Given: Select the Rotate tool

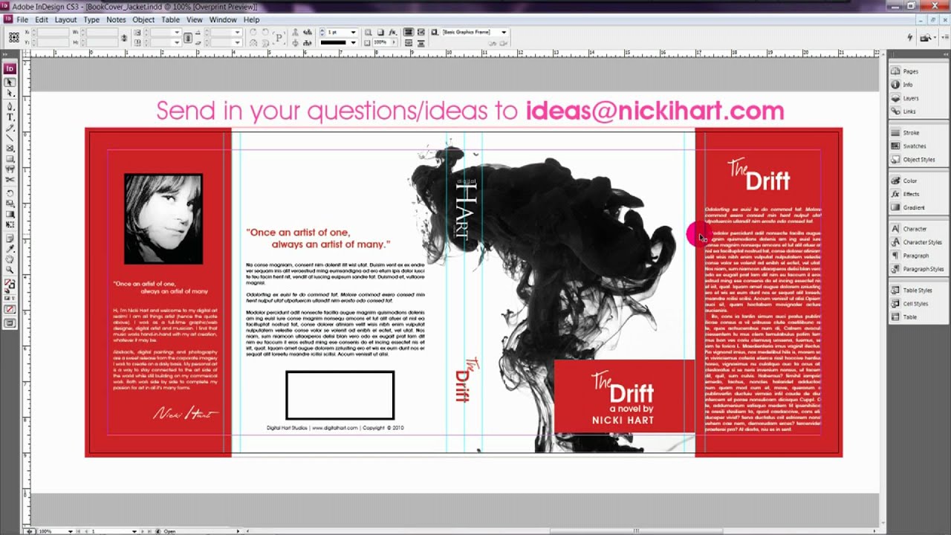Looking at the screenshot, I should coord(10,192).
